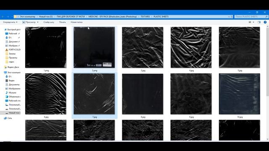This screenshot has height=151, width=269.
Task: Open Музыка library in sidebar
Action: [11, 93]
